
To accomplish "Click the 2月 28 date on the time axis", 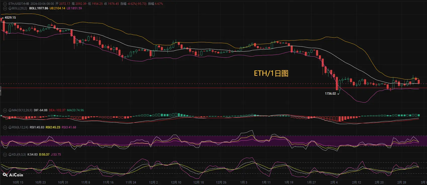I will tap(402, 182).
